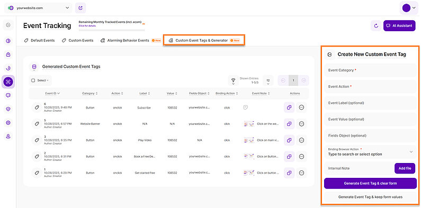Viewport: 421px width, 208px height.
Task: Open the shield icon in the sidebar
Action: (8, 109)
